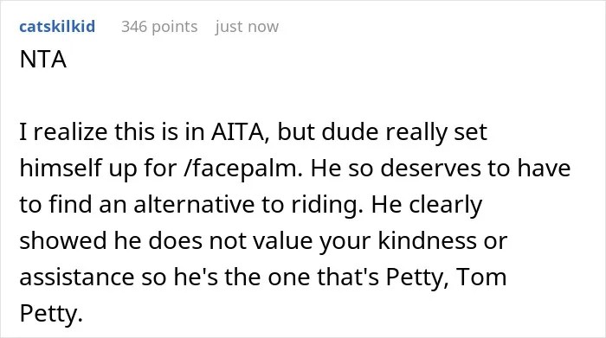Image resolution: width=606 pixels, height=338 pixels.
Task: Click the phrase "He clearly"
Action: tap(427, 205)
